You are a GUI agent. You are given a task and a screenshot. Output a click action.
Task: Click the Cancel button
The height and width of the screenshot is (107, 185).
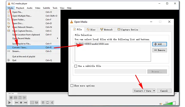point(164,91)
